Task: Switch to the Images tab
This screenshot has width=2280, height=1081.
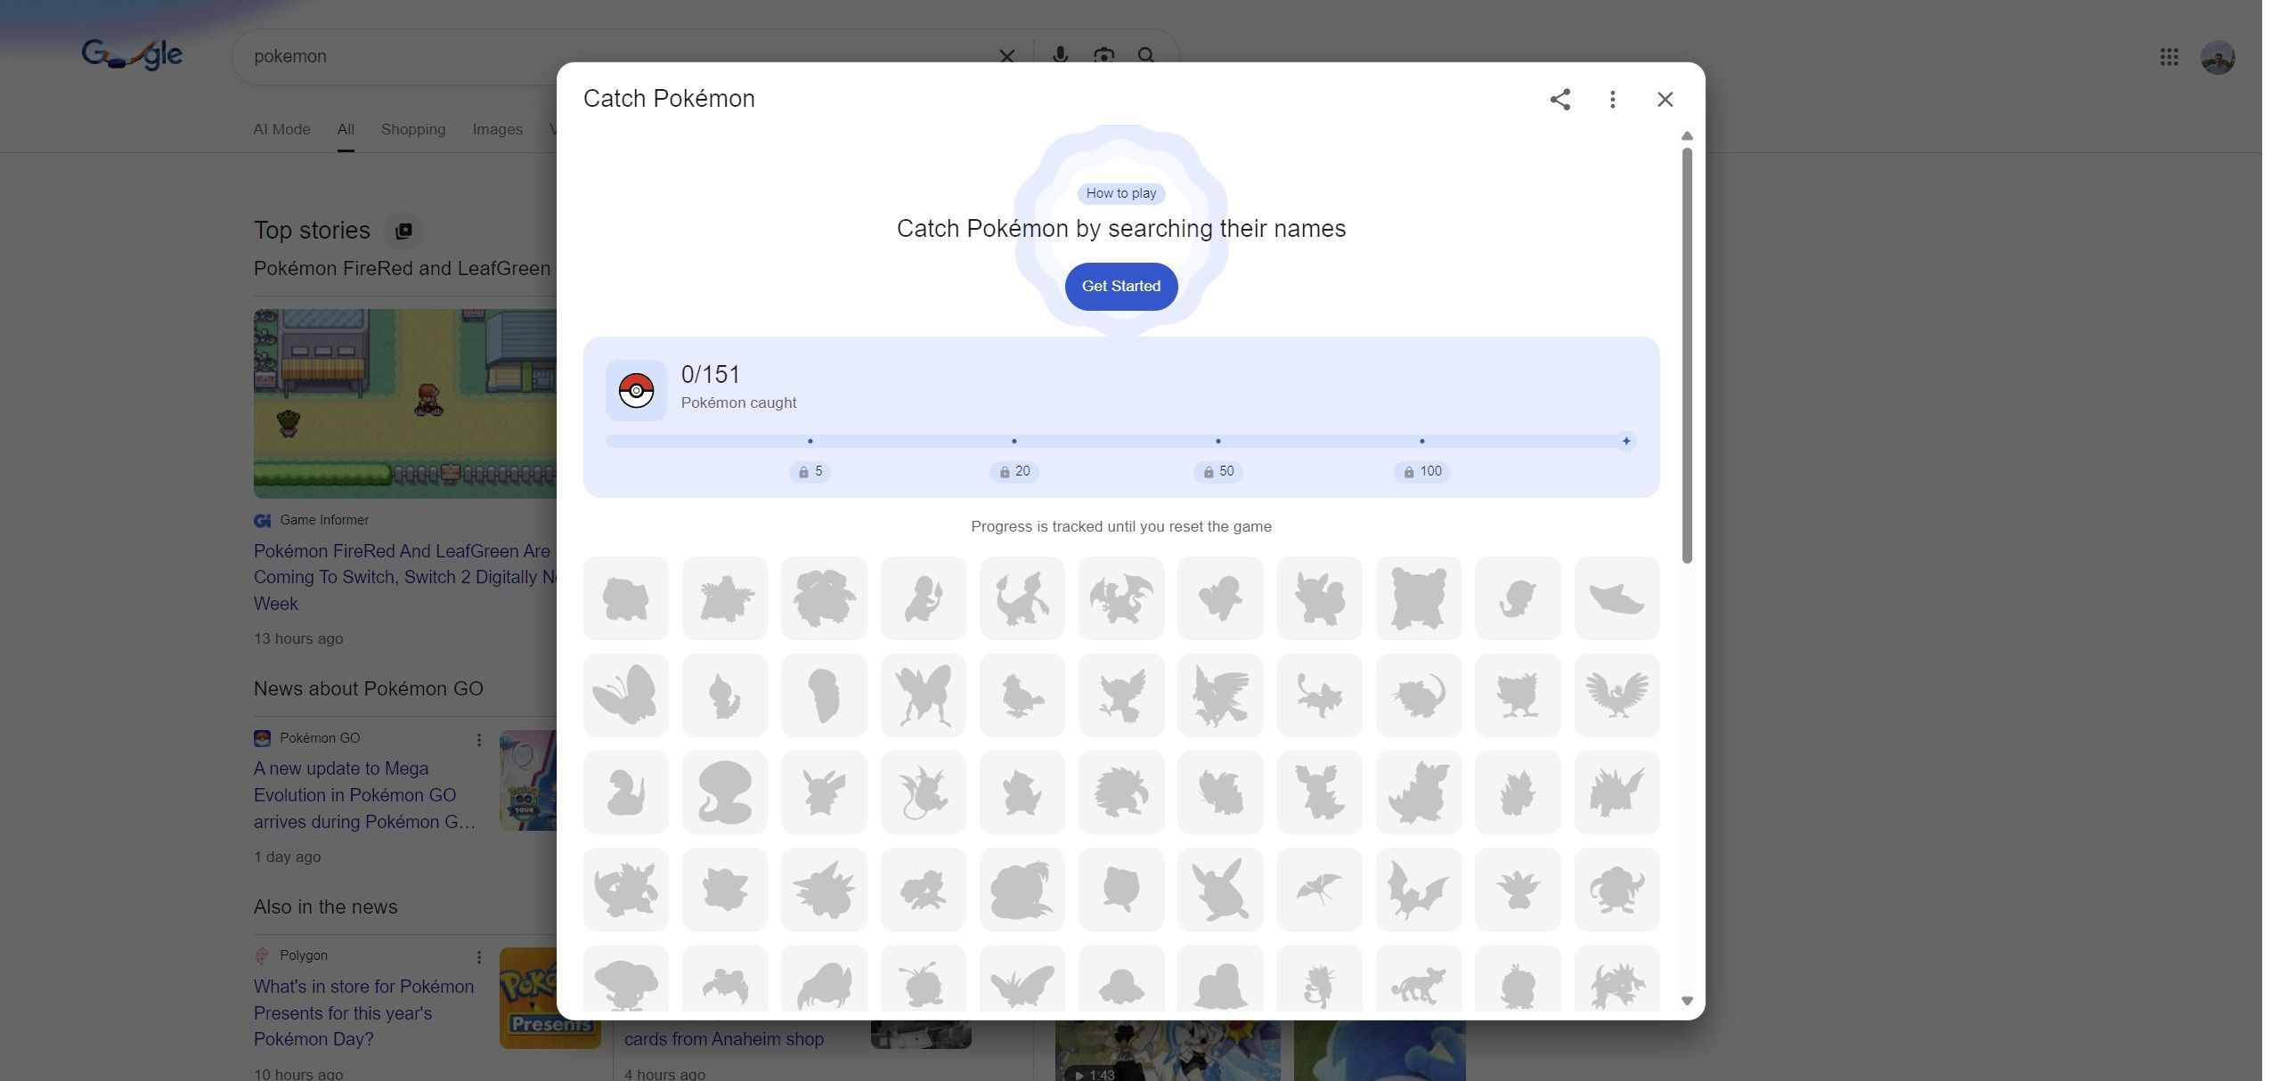Action: [497, 129]
